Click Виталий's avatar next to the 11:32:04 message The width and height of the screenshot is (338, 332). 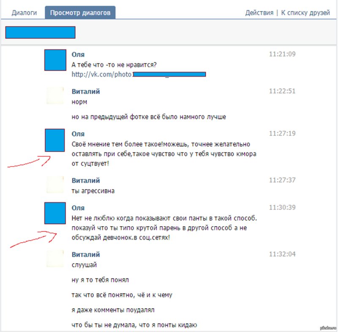(x=55, y=259)
